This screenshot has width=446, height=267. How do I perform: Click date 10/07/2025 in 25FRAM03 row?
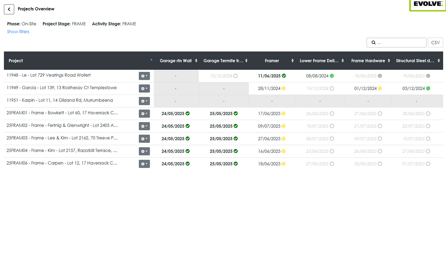(x=414, y=139)
